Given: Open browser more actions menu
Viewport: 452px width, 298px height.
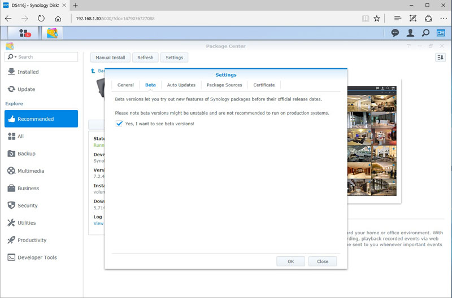Looking at the screenshot, I should [x=444, y=19].
